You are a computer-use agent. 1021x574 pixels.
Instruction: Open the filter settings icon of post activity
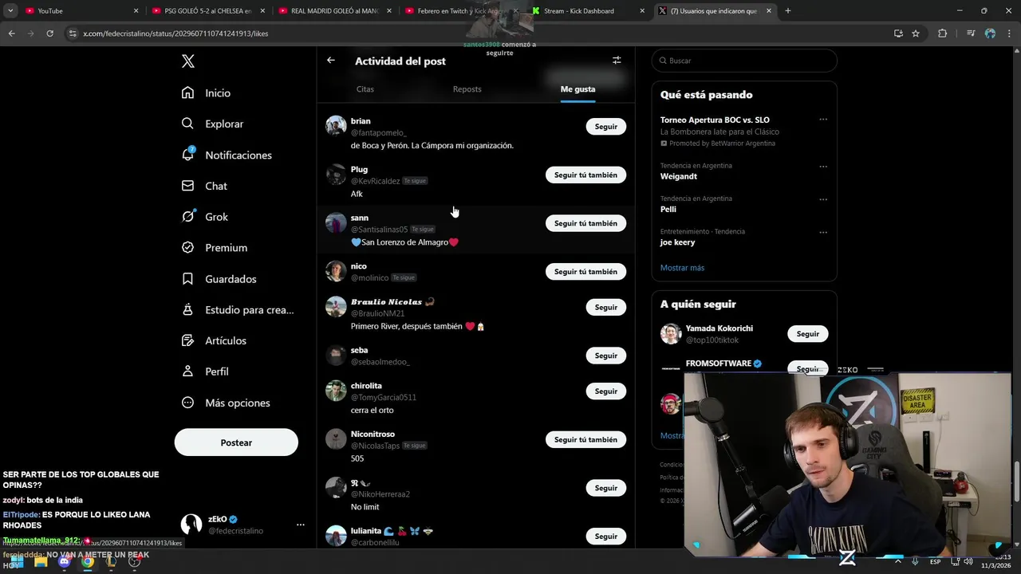[x=617, y=61]
